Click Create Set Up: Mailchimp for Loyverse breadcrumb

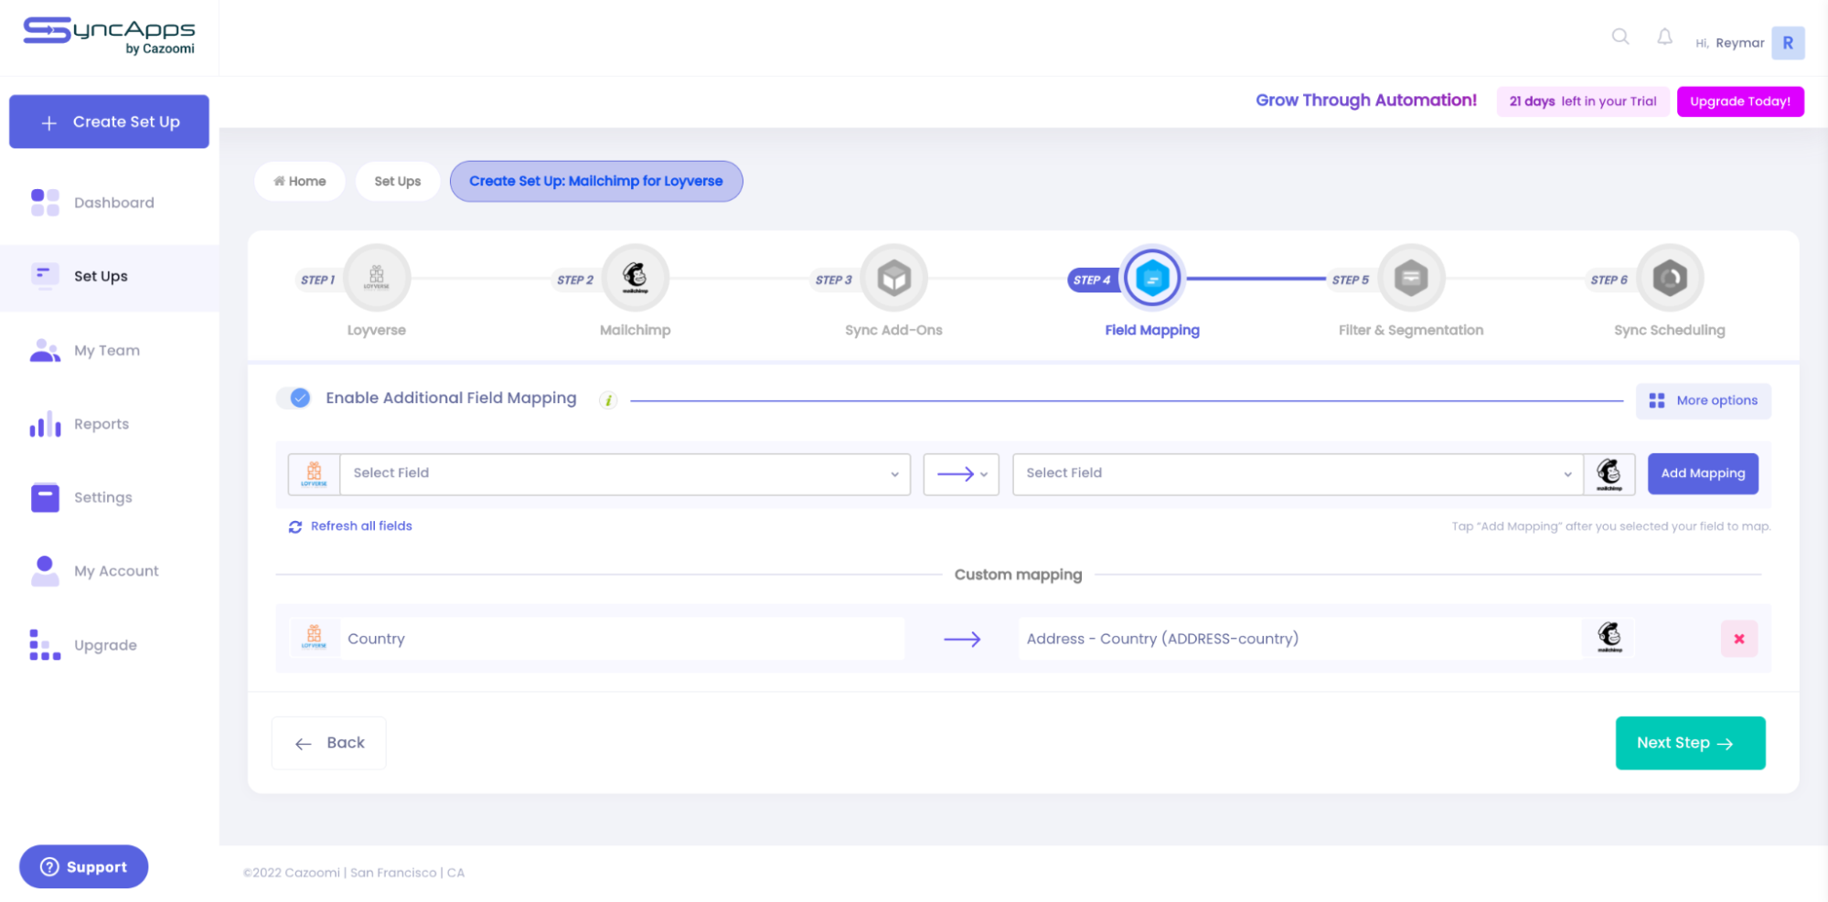click(595, 181)
